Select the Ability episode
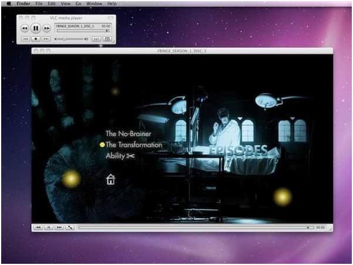 [116, 156]
